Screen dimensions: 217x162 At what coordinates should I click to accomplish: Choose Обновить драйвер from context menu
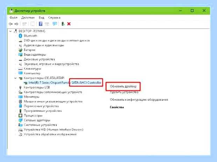pos(123,86)
